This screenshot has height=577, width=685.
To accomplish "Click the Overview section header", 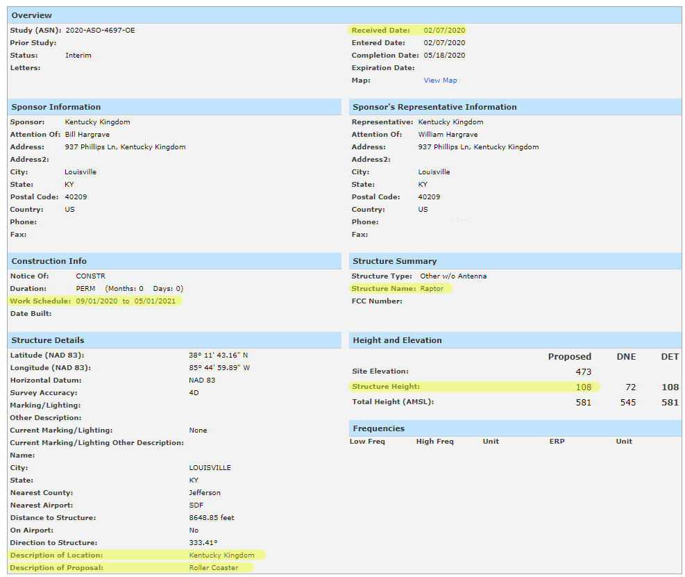I will pos(32,15).
